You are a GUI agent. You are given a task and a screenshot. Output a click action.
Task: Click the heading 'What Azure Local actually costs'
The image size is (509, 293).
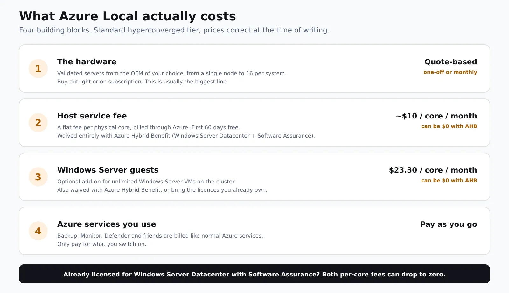pyautogui.click(x=128, y=16)
